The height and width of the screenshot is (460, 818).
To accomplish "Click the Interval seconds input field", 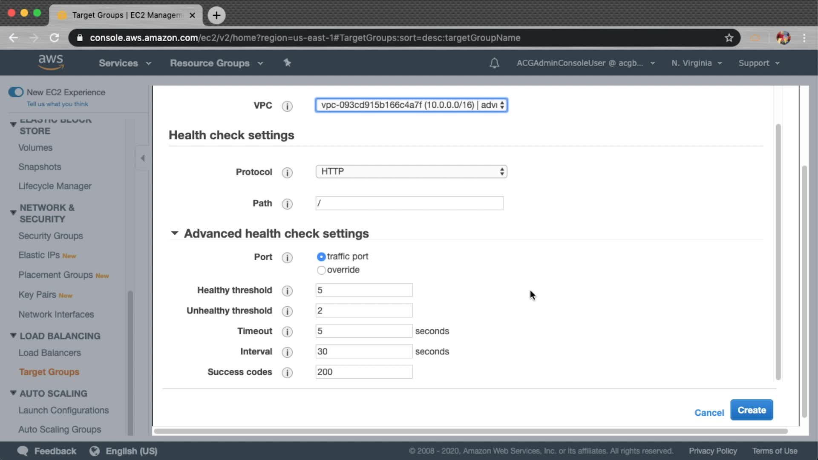I will pos(363,351).
